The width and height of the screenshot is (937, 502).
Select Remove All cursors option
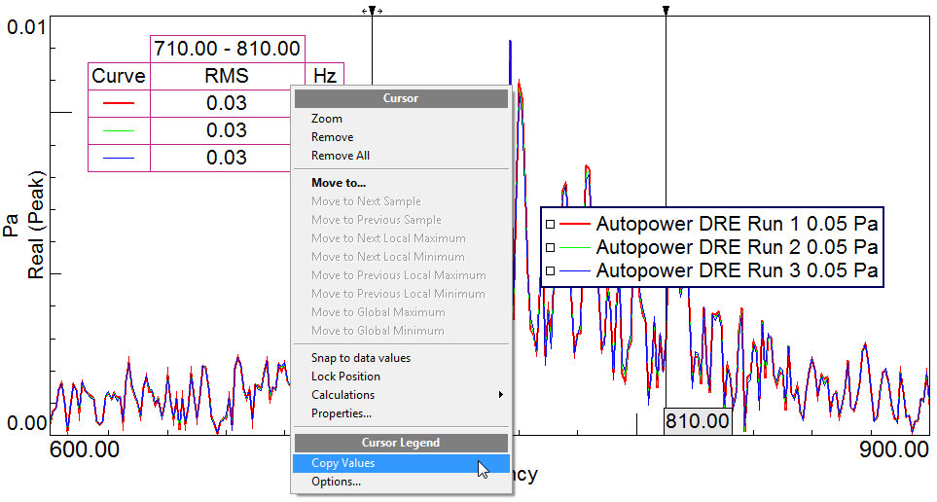[341, 156]
